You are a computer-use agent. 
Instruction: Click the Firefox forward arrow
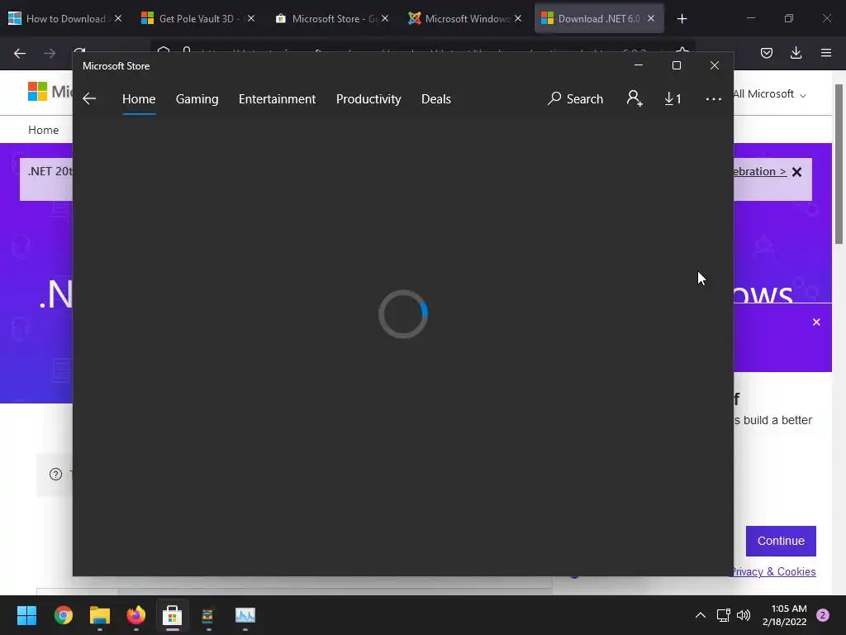(x=50, y=53)
